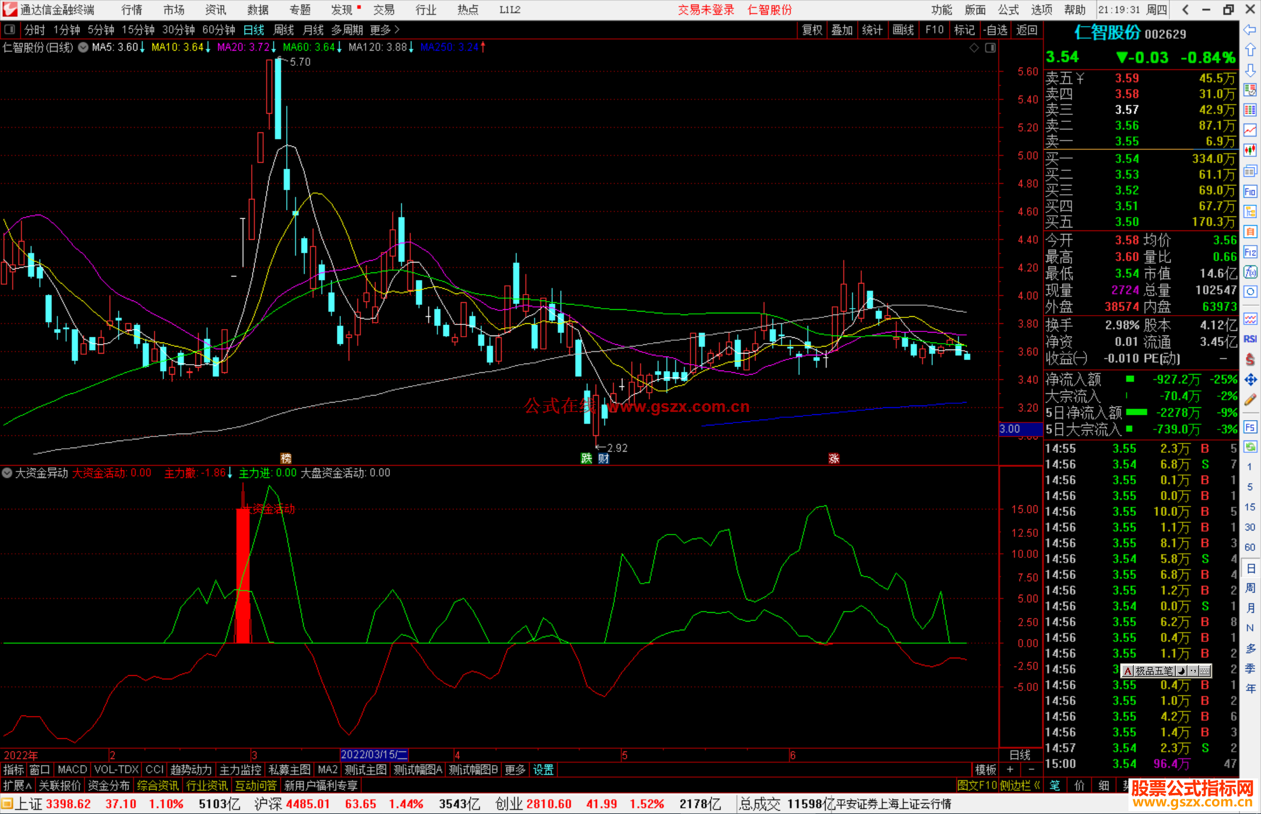The width and height of the screenshot is (1261, 814).
Task: Expand the 更多 periods menu
Action: [x=384, y=30]
